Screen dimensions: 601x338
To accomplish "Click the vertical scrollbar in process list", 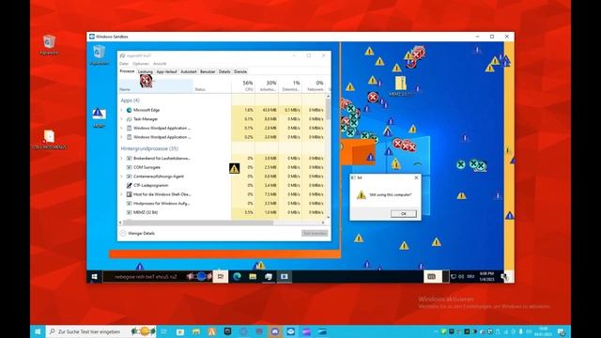I will pyautogui.click(x=328, y=110).
